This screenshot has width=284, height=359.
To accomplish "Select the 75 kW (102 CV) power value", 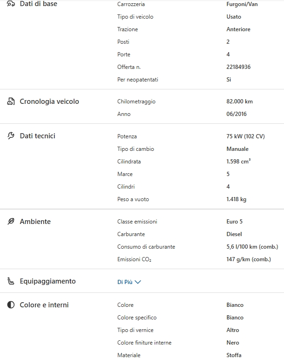I will (245, 136).
